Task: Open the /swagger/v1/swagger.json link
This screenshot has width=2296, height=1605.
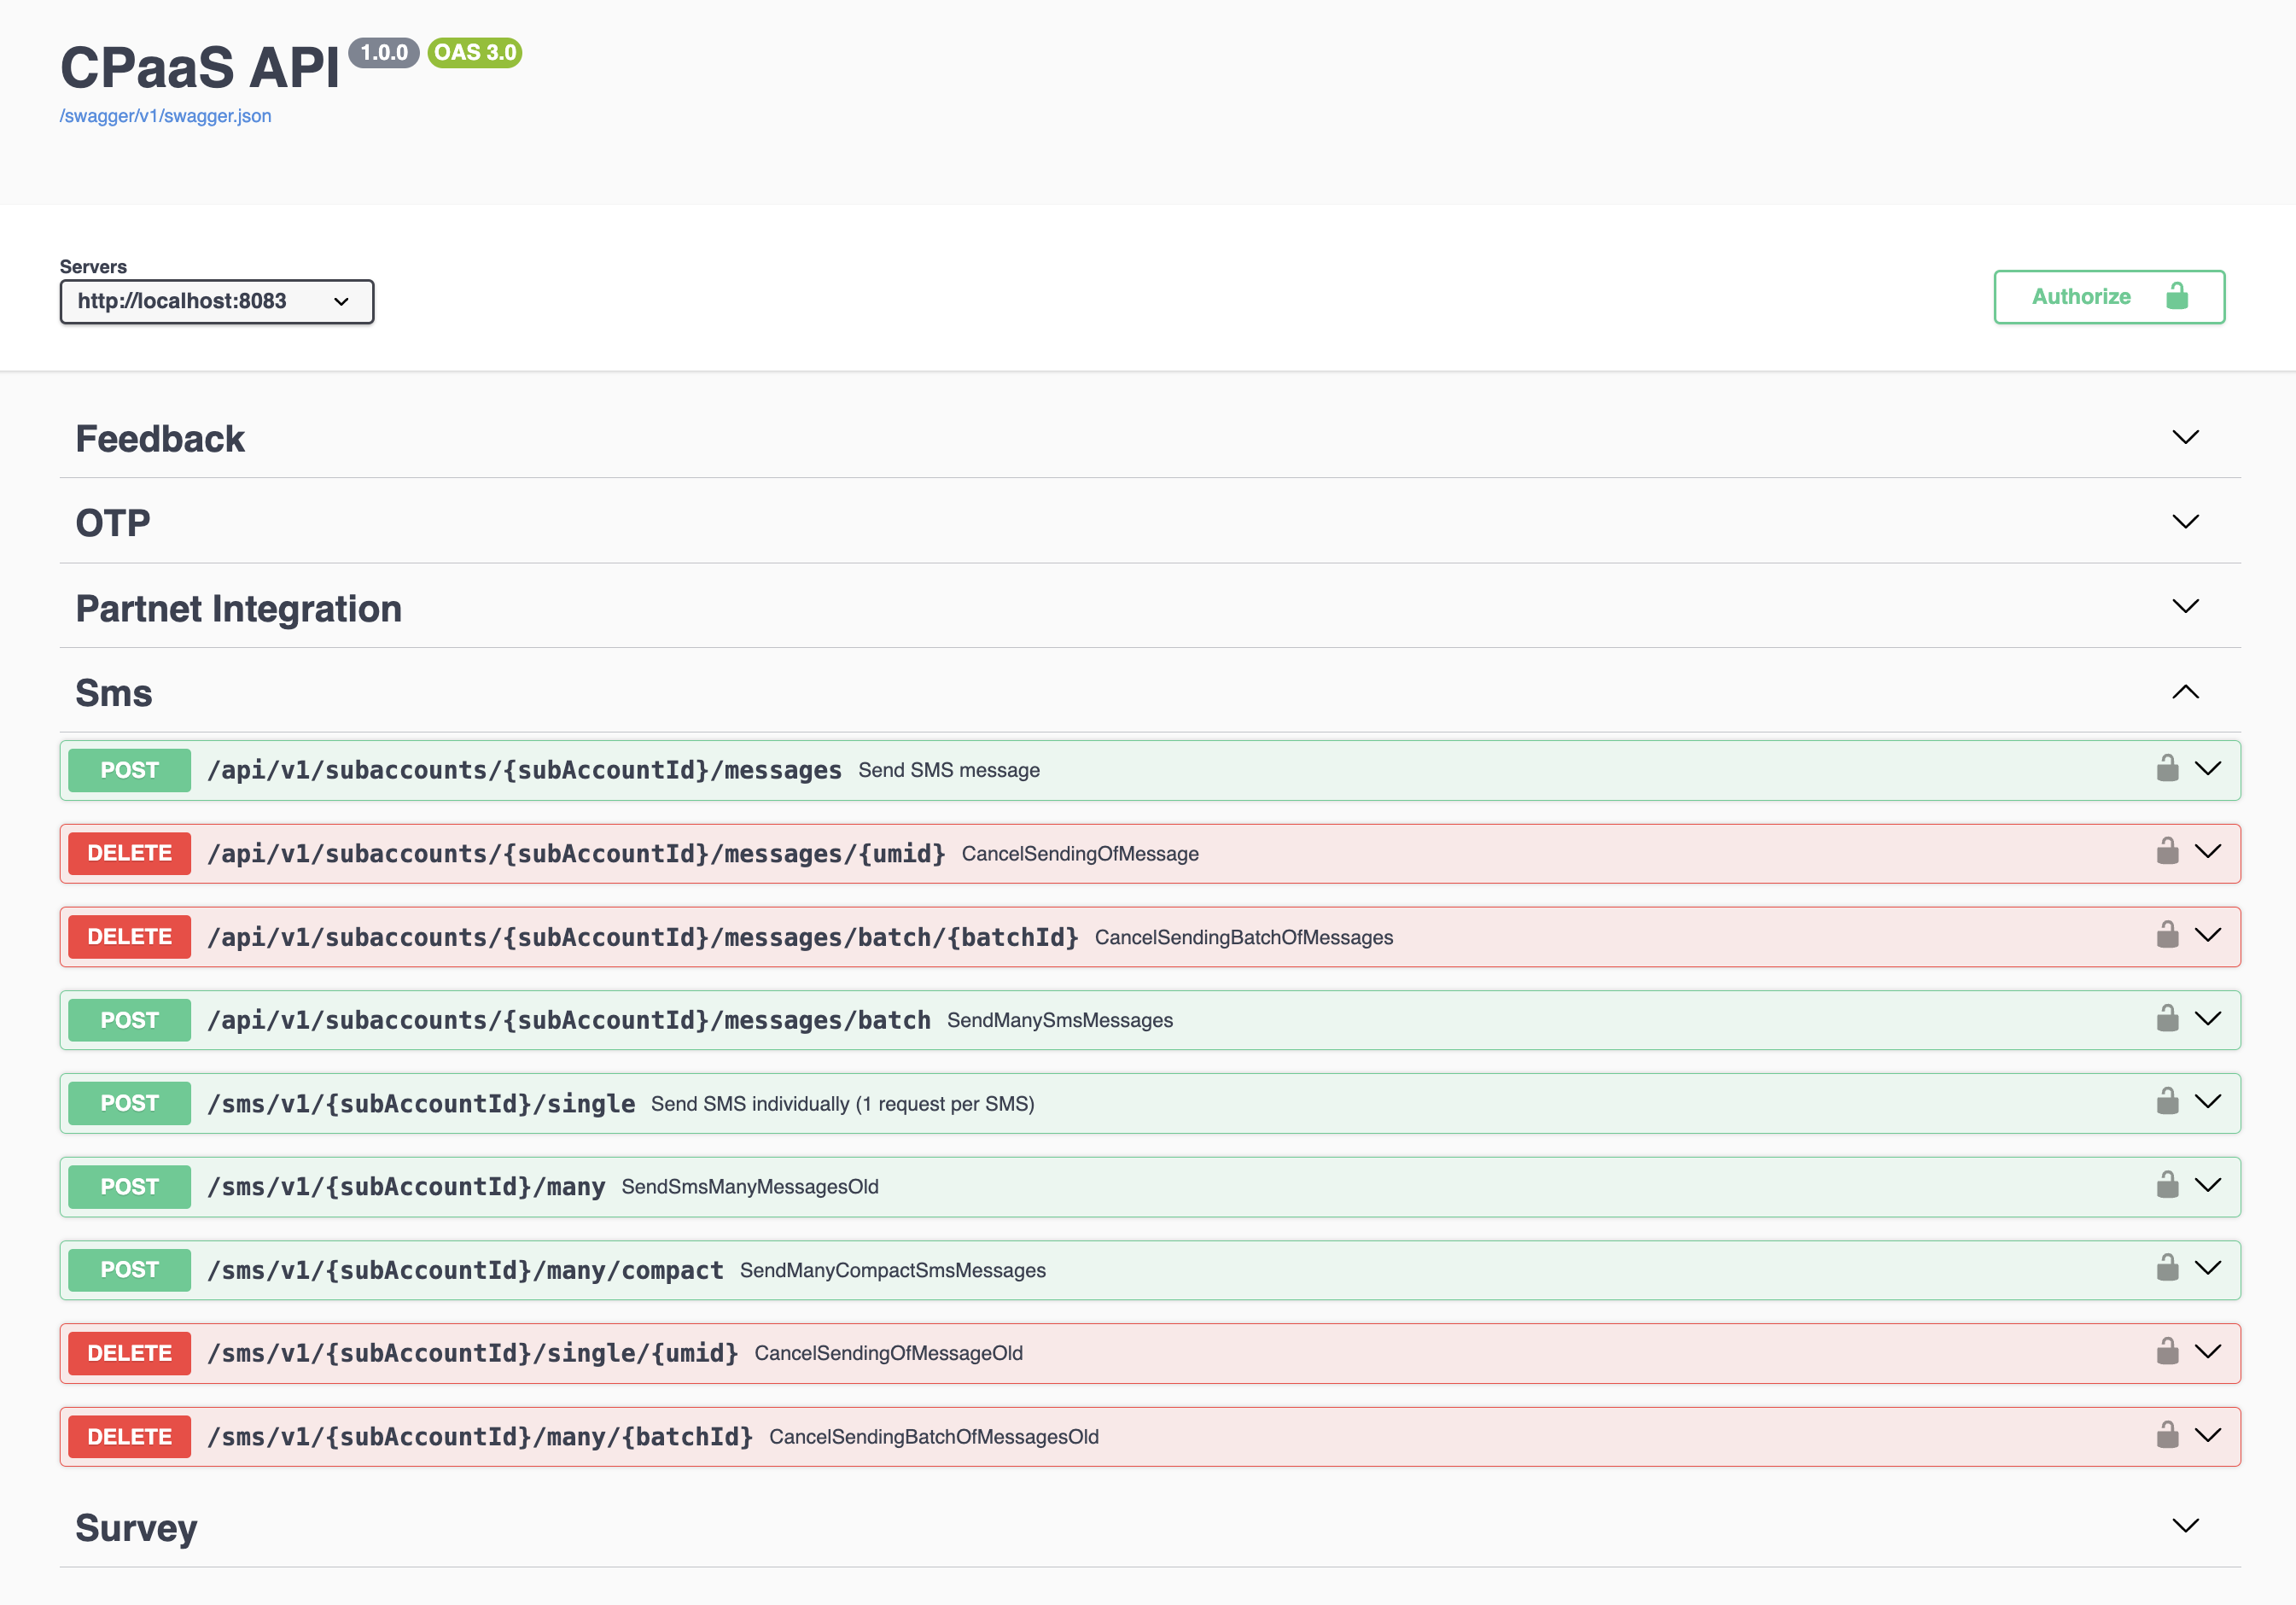Action: pos(165,116)
